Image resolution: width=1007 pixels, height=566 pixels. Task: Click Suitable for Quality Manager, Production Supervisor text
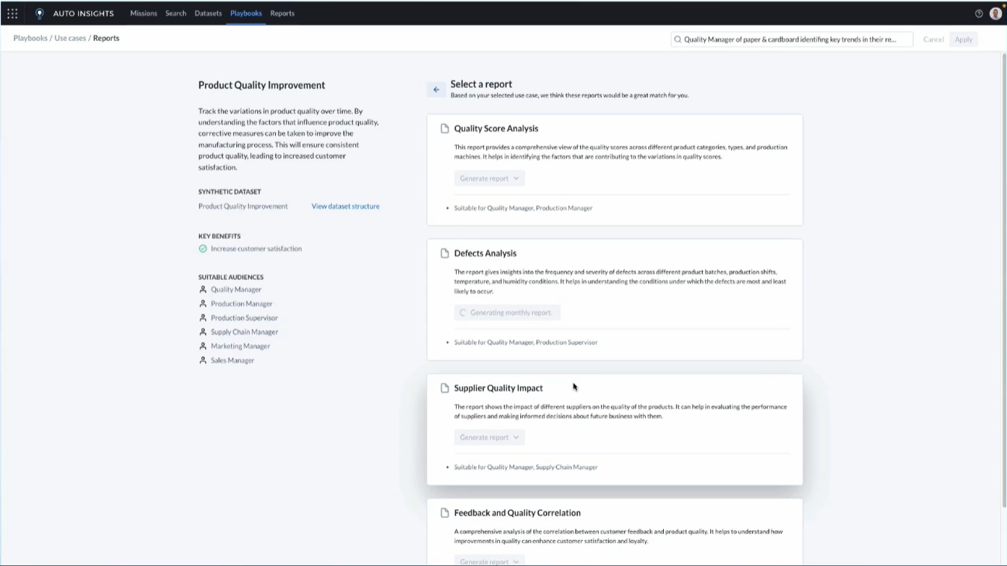(526, 343)
